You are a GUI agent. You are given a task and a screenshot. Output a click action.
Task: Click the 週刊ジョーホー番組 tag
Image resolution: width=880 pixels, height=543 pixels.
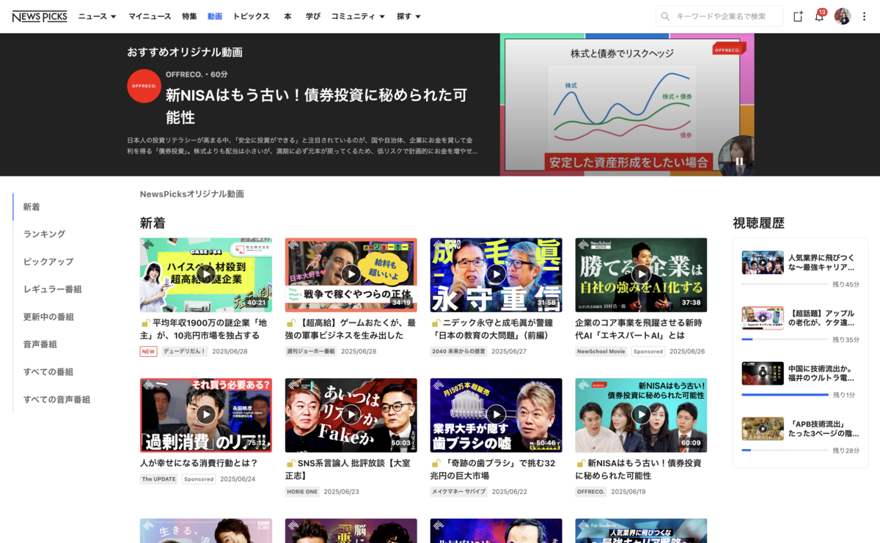coord(311,352)
